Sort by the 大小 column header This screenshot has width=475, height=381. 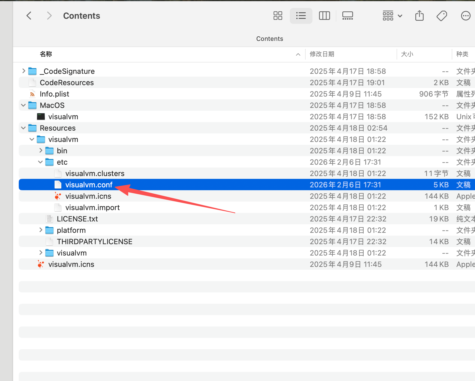click(x=407, y=54)
